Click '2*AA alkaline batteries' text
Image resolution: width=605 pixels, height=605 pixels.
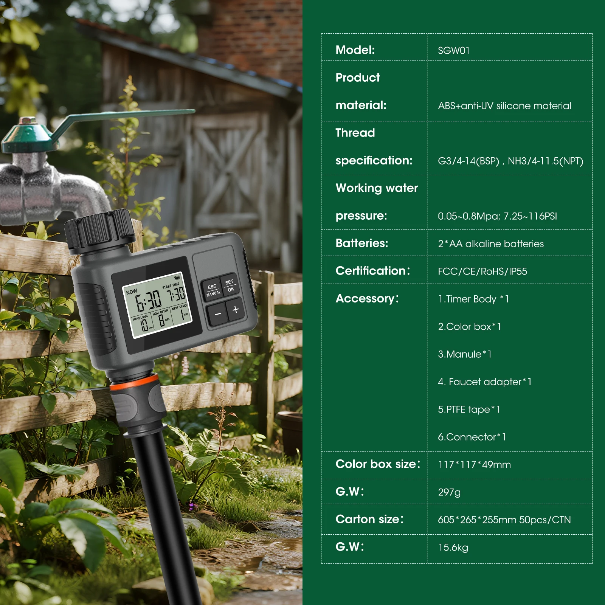click(491, 244)
